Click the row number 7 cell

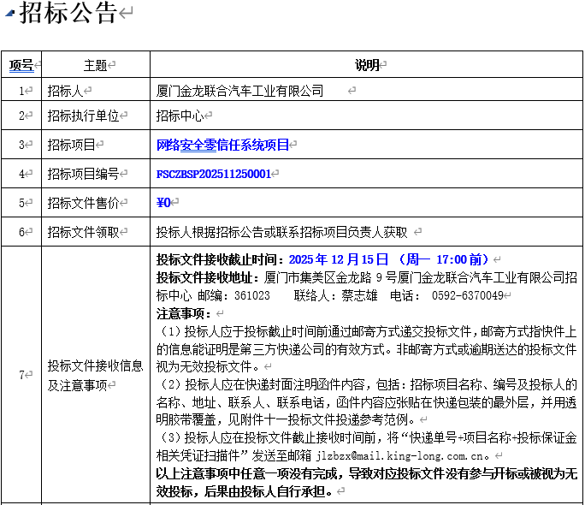[21, 375]
